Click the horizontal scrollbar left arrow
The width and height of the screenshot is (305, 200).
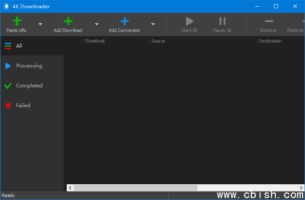tap(70, 188)
